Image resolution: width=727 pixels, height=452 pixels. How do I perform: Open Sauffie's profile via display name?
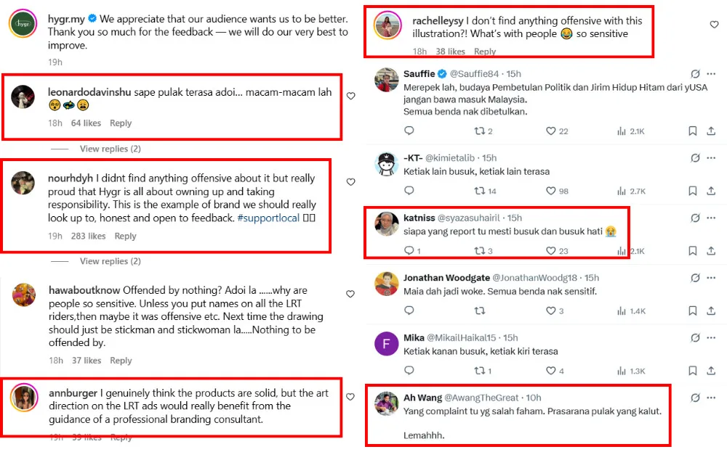click(x=419, y=74)
